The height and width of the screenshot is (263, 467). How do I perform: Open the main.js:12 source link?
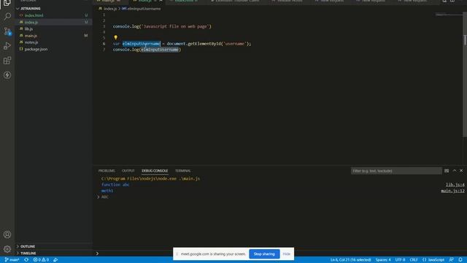452,191
